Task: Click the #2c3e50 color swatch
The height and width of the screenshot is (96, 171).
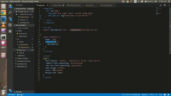Action: pyautogui.click(x=54, y=70)
